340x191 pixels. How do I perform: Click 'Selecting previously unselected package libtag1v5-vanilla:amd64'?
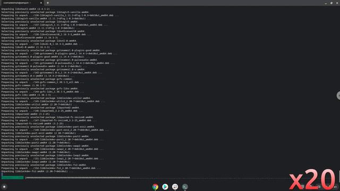pyautogui.click(x=45, y=12)
